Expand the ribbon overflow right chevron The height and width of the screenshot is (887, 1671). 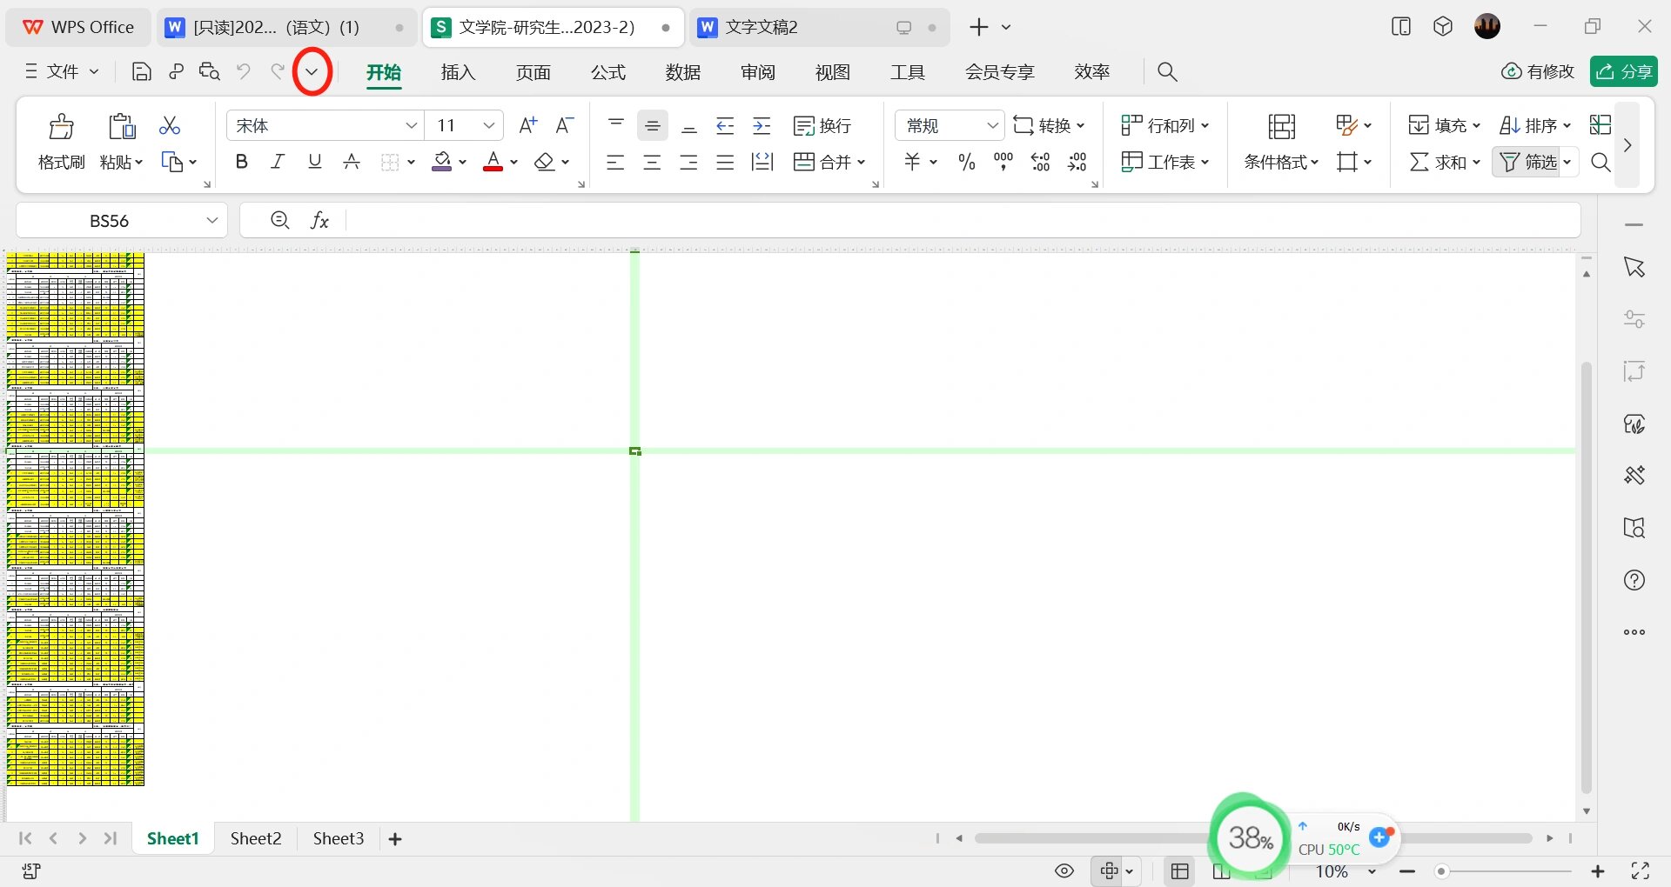[x=1627, y=145]
